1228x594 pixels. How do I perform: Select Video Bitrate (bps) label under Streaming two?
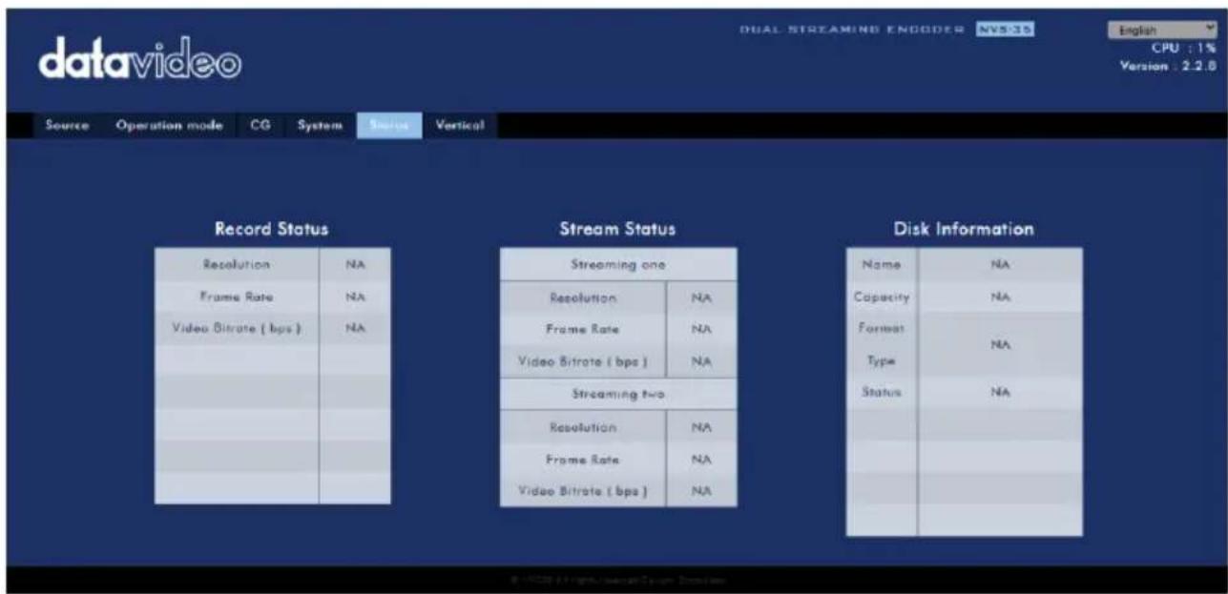(x=582, y=491)
